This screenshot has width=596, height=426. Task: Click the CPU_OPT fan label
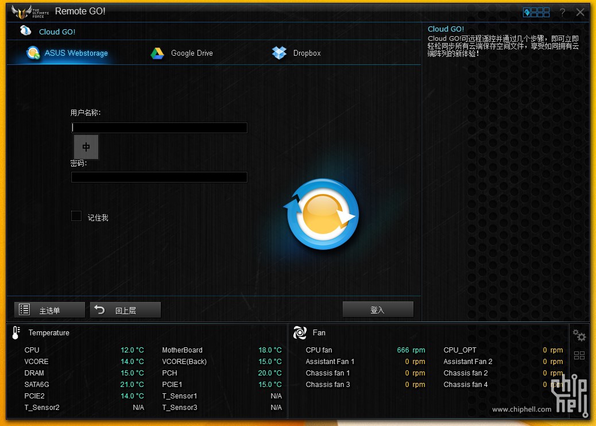(x=460, y=350)
